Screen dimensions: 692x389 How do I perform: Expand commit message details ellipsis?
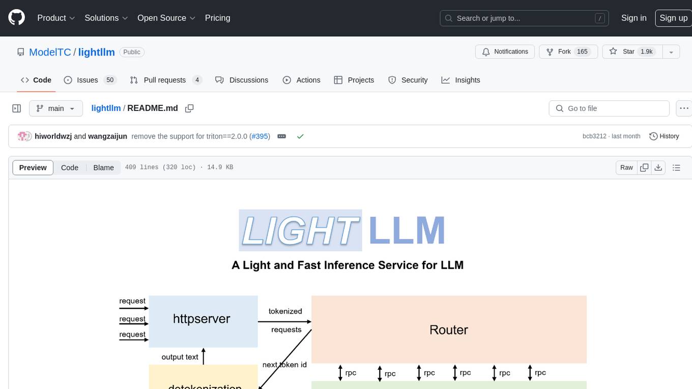click(281, 136)
